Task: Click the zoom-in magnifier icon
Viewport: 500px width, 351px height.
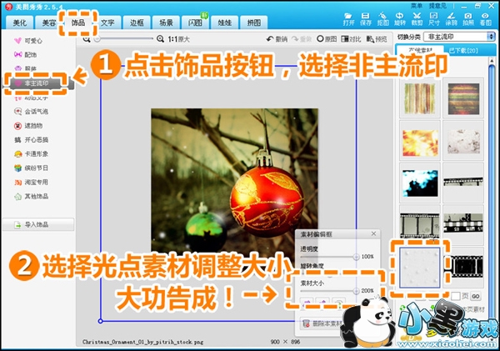Action: pyautogui.click(x=161, y=39)
